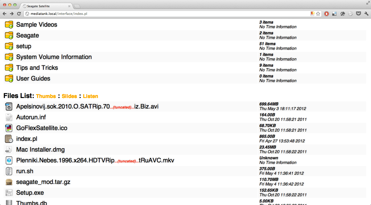Screen dimensions: 371x205
Task: Click the Thumbs.db database icon
Action: coord(9,202)
